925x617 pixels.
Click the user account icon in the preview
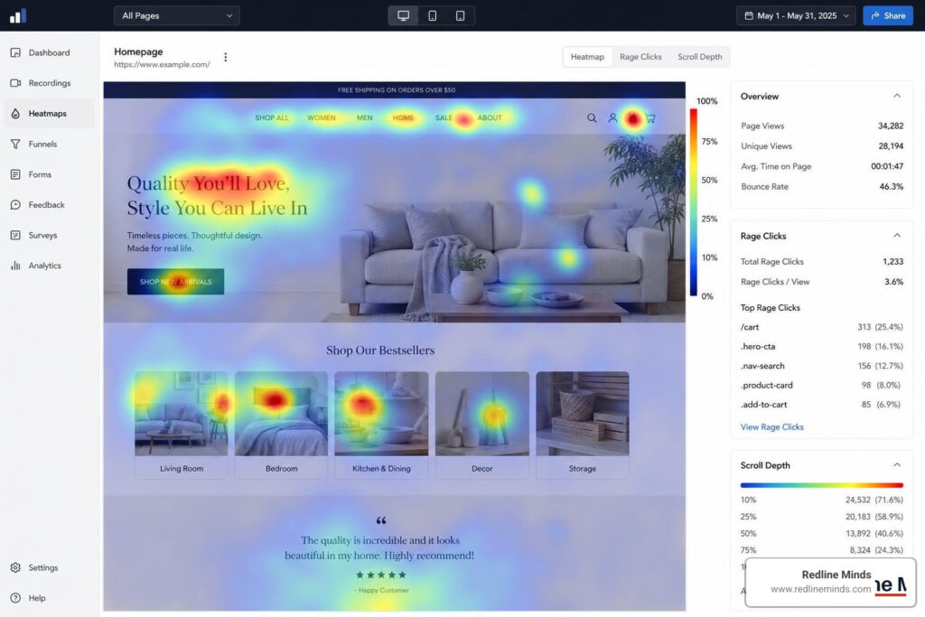click(613, 118)
